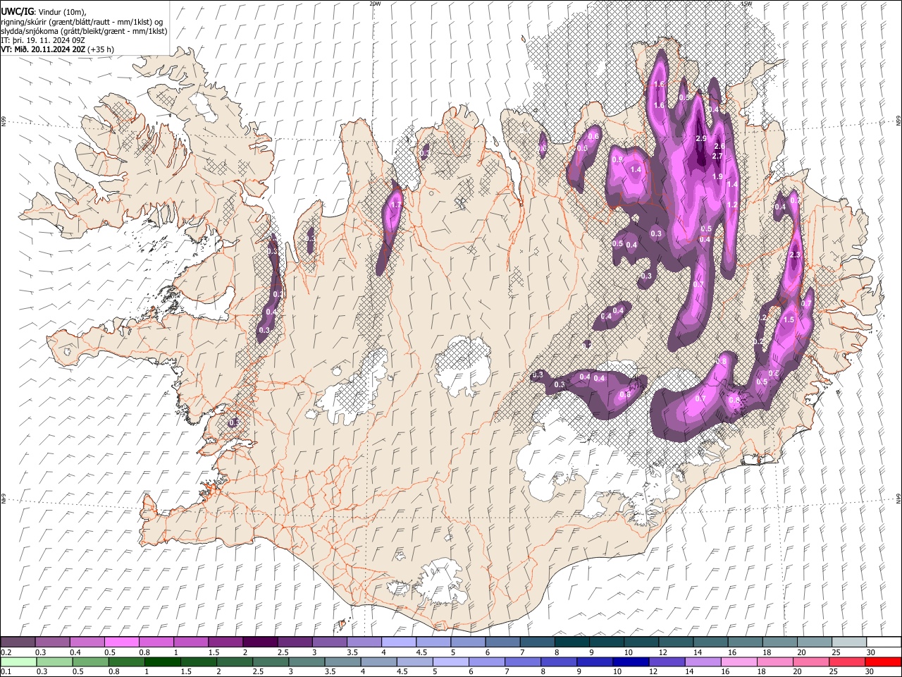Click the "VT: Mið. 20.11.2024 20Z" valid time

coord(44,49)
